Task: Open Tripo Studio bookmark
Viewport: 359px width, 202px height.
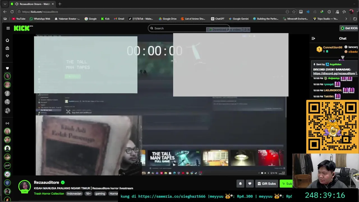Action: coord(325,19)
